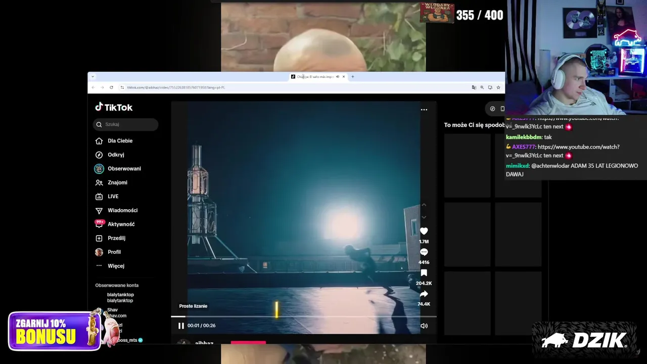The image size is (647, 364).
Task: Click browser back arrow
Action: (x=93, y=87)
